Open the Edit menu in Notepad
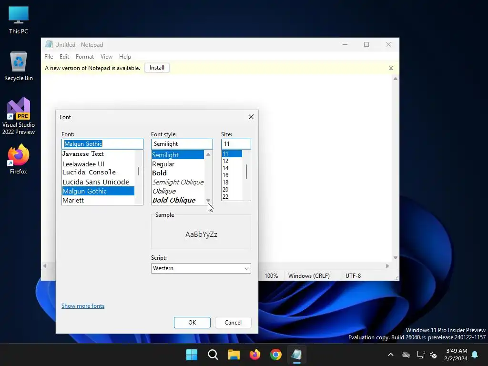Image resolution: width=488 pixels, height=366 pixels. pos(64,57)
